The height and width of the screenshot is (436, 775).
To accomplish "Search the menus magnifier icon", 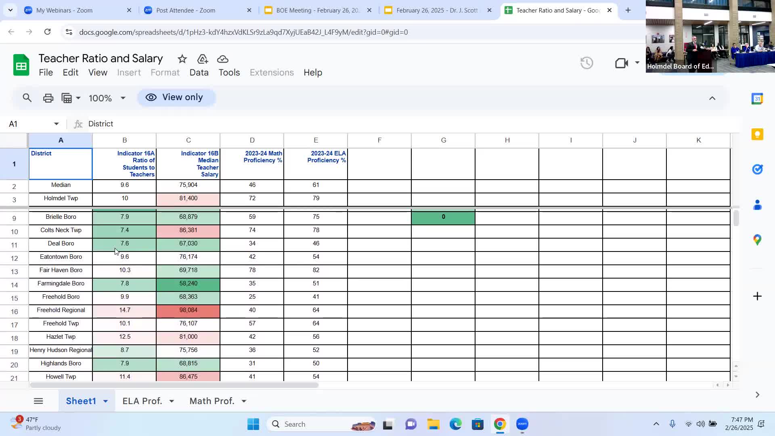I will (27, 98).
